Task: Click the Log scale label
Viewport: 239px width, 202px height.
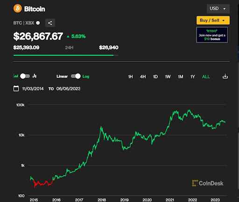Action: (x=86, y=77)
